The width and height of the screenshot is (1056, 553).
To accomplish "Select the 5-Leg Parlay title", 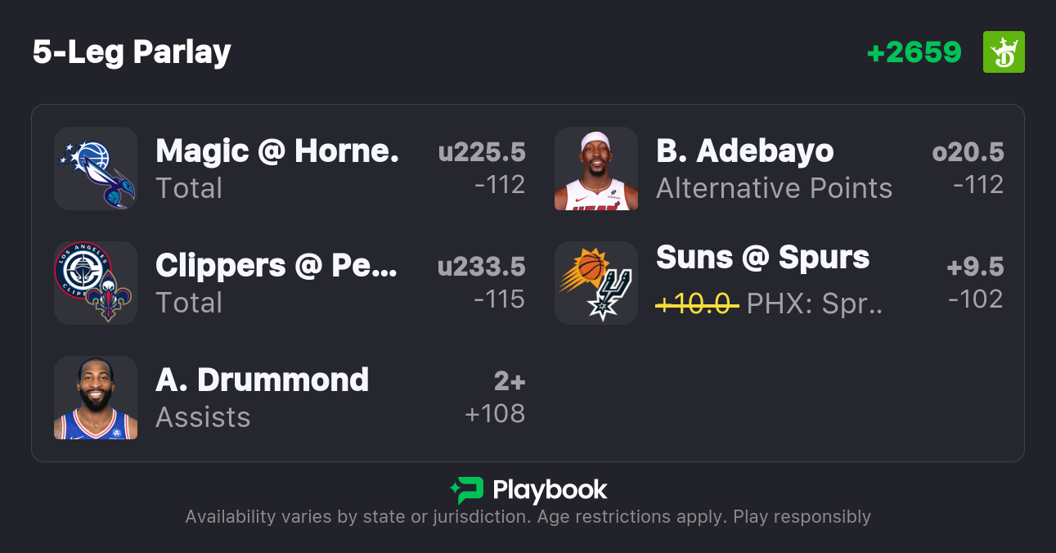I will (x=132, y=52).
